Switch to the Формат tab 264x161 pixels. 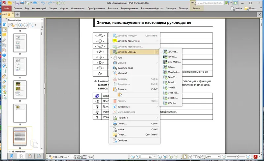click(196, 8)
